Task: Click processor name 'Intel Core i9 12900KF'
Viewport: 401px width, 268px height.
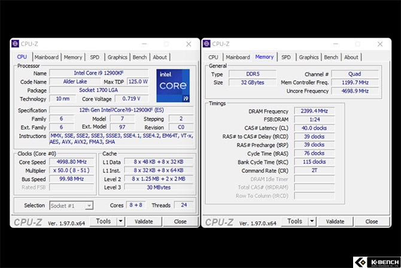Action: pyautogui.click(x=99, y=73)
